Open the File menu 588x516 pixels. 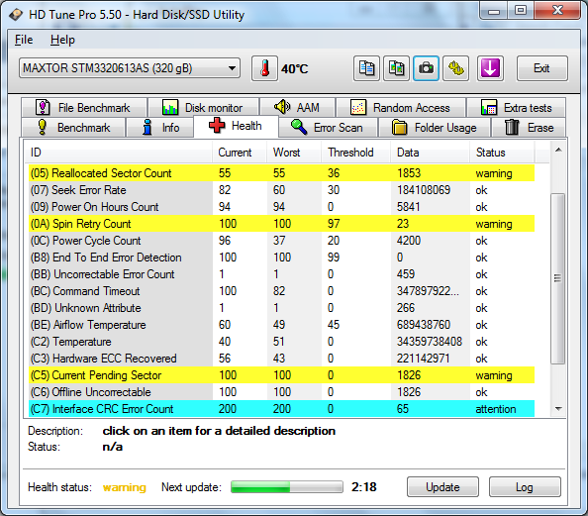click(x=24, y=40)
